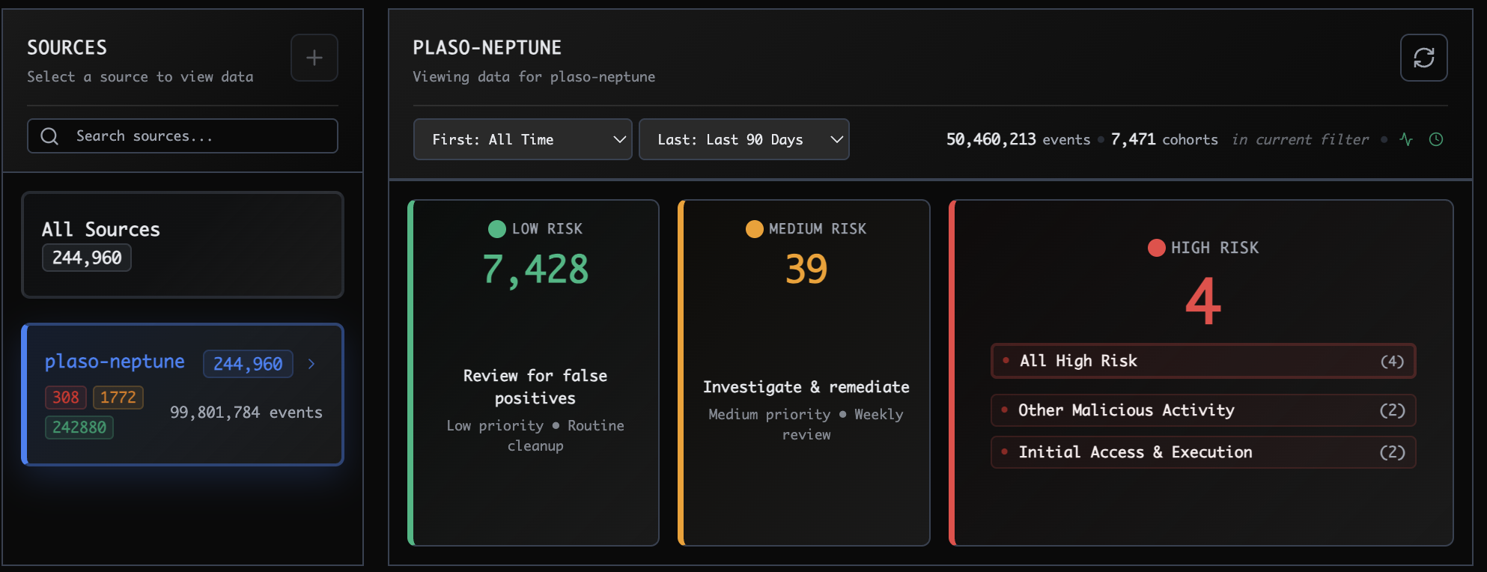Click the PLASO-NEPTUNE panel heading
1487x572 pixels.
coord(487,48)
